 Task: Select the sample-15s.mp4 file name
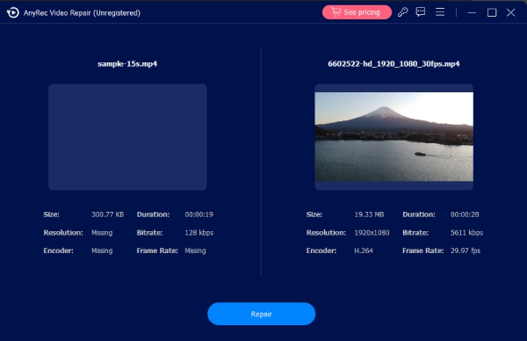127,64
